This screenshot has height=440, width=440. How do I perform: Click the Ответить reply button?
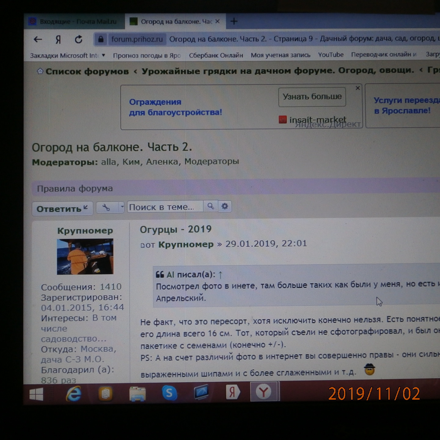[62, 209]
